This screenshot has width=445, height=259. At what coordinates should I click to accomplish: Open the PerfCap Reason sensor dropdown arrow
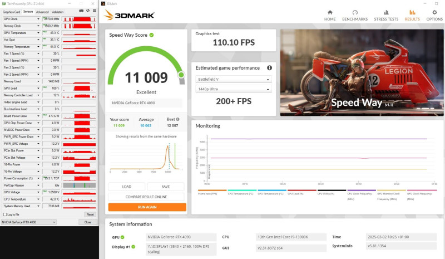(38, 185)
